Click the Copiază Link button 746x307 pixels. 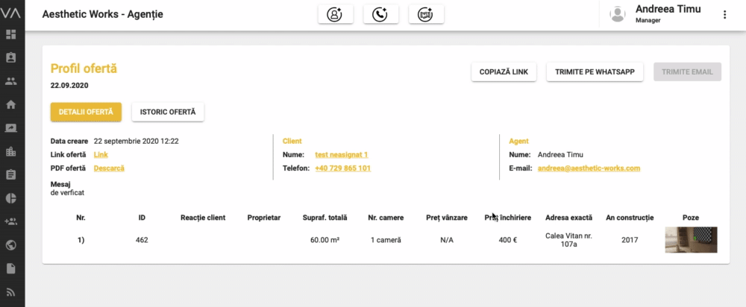tap(503, 72)
